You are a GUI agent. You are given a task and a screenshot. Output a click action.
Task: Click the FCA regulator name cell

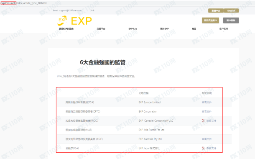(80, 103)
